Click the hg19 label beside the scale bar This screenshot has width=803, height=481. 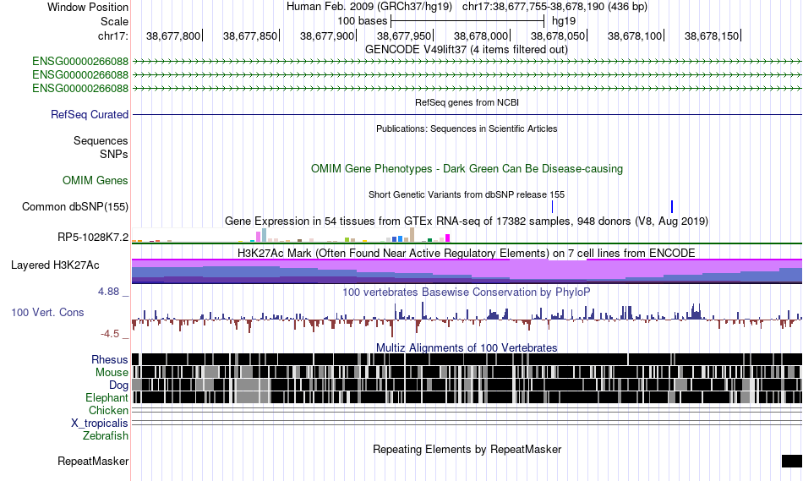pos(564,21)
